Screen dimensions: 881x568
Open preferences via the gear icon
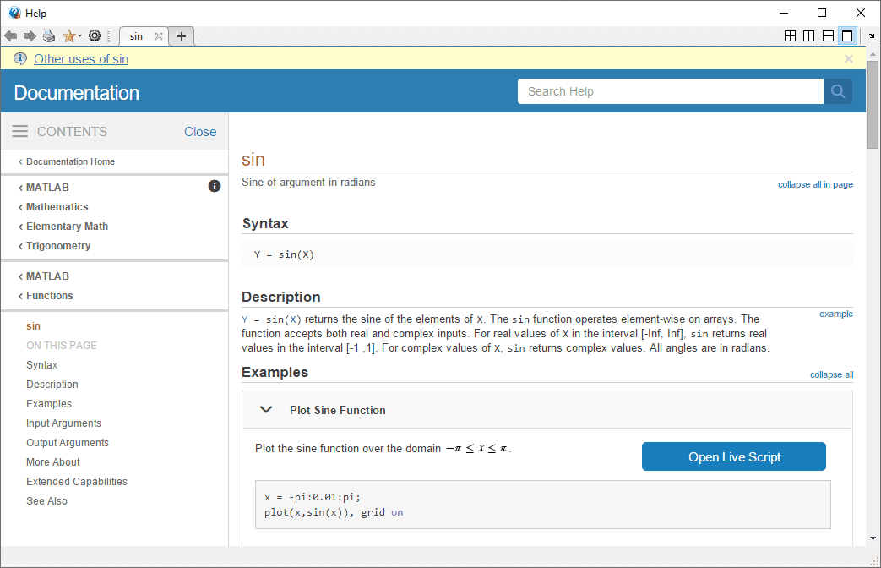pos(95,36)
